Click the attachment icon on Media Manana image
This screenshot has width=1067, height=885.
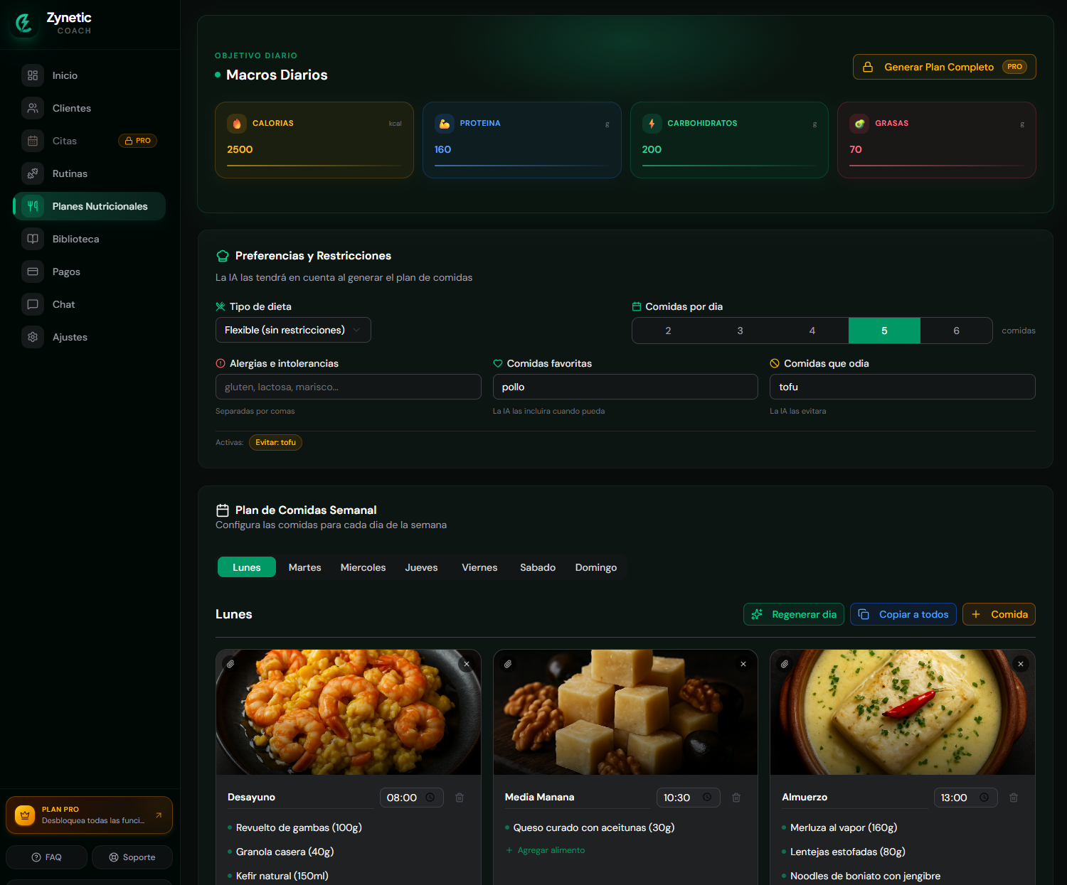click(x=508, y=664)
